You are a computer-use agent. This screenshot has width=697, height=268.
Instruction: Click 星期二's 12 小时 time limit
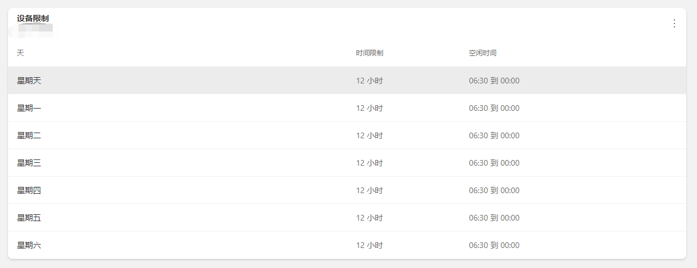point(369,135)
